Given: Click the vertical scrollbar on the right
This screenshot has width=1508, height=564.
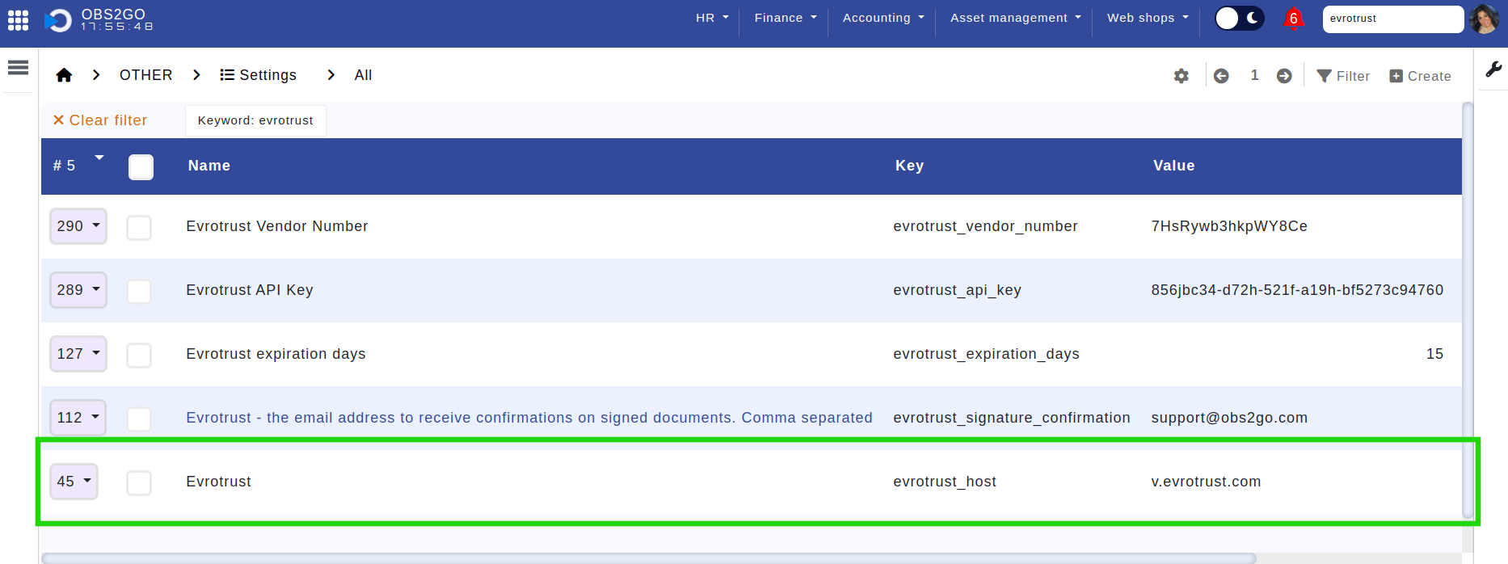Looking at the screenshot, I should click(1468, 310).
